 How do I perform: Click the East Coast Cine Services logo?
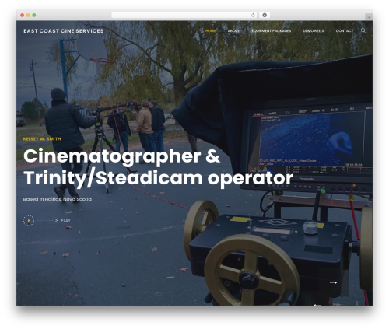click(x=64, y=31)
